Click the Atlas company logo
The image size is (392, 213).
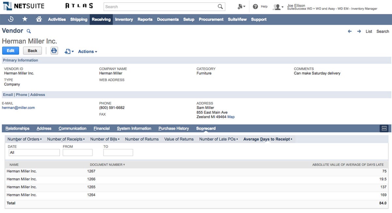pos(79,6)
